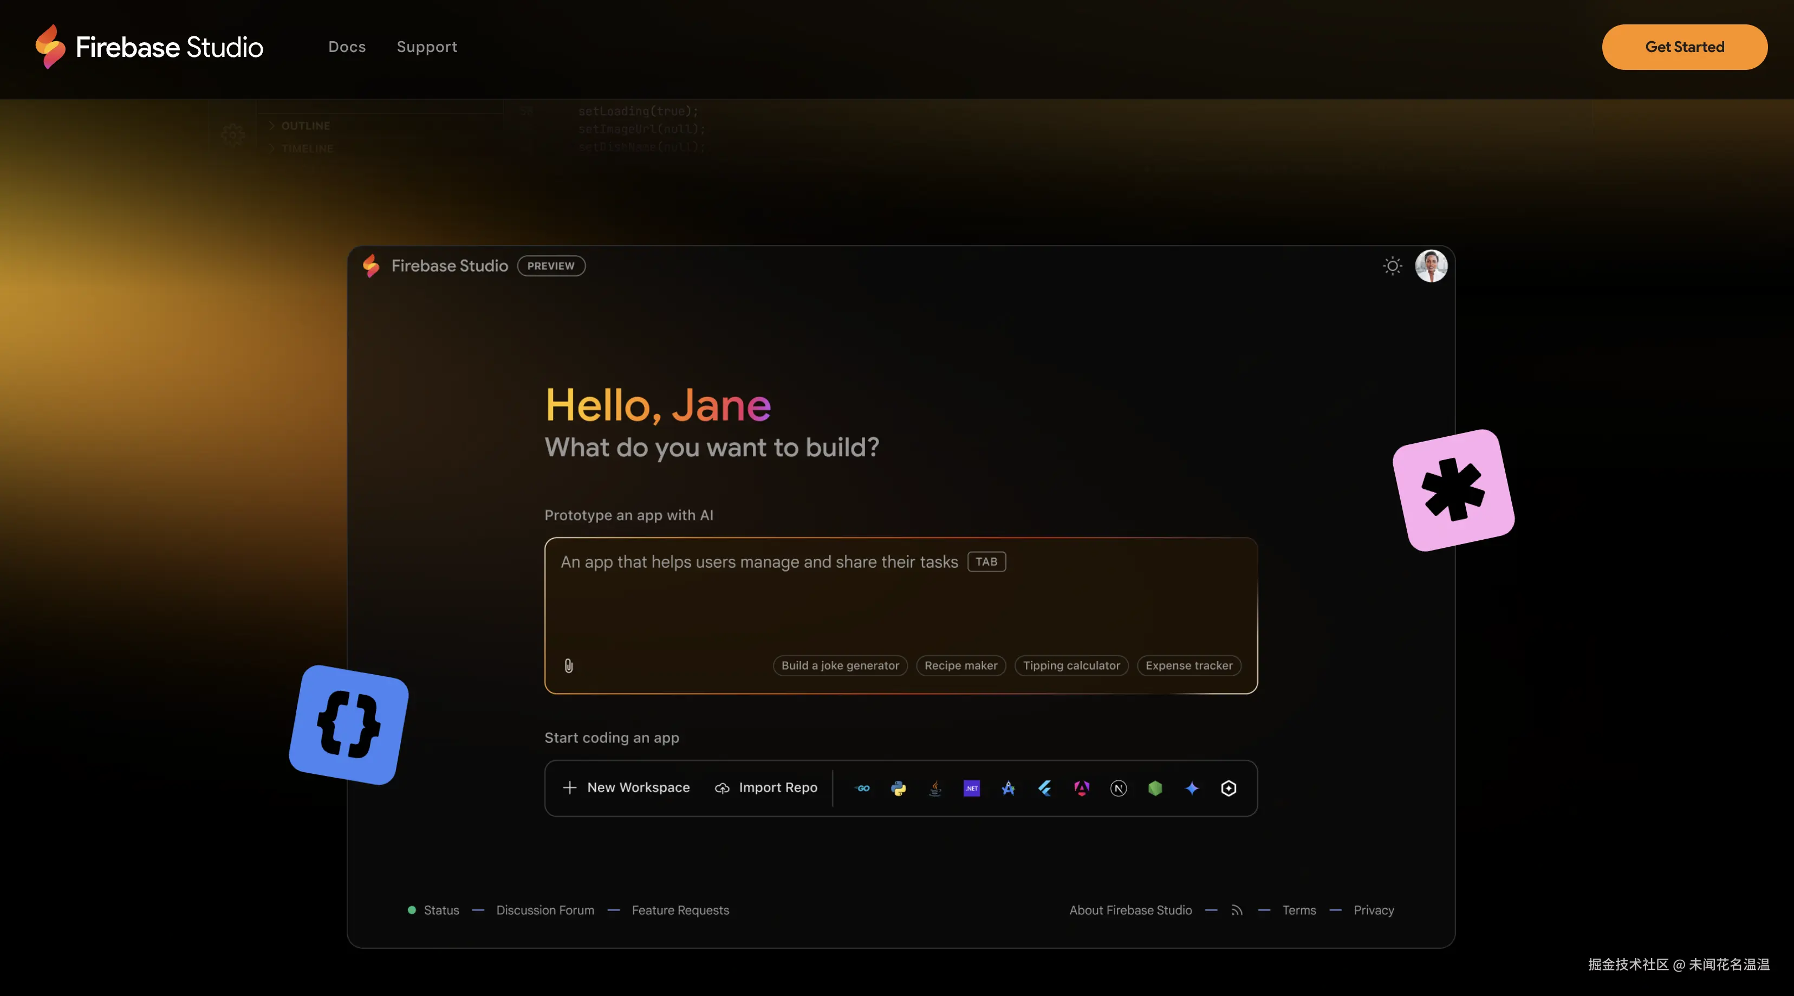The height and width of the screenshot is (996, 1794).
Task: Click the 'Expense tracker' suggestion chip
Action: 1189,665
